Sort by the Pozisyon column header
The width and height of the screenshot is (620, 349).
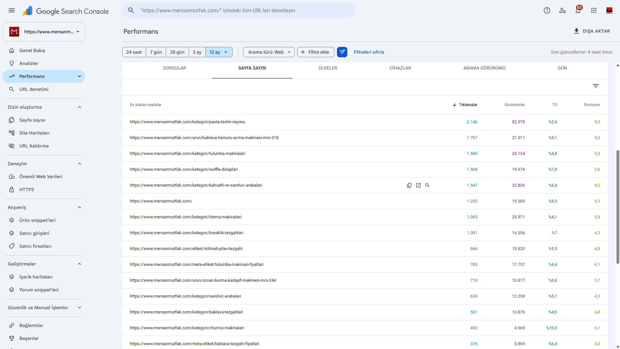tap(592, 105)
